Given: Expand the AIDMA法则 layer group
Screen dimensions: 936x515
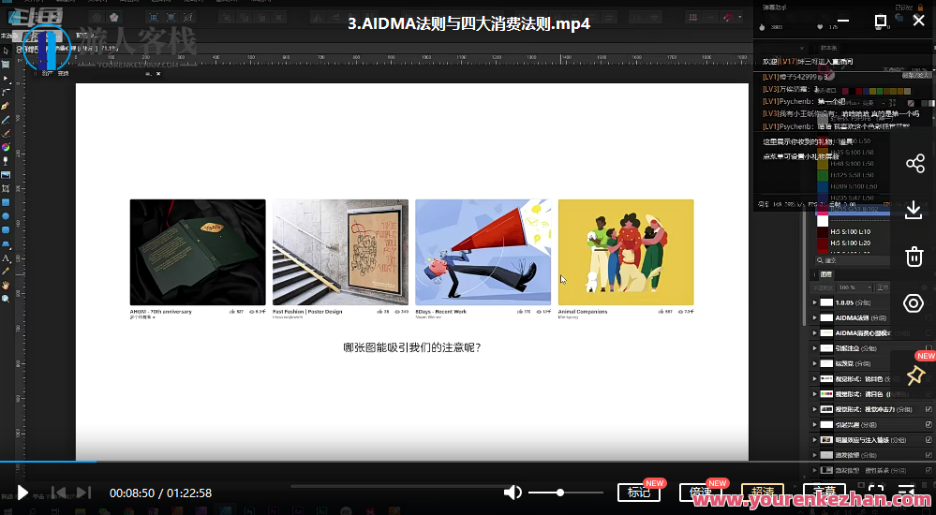Looking at the screenshot, I should tap(815, 317).
